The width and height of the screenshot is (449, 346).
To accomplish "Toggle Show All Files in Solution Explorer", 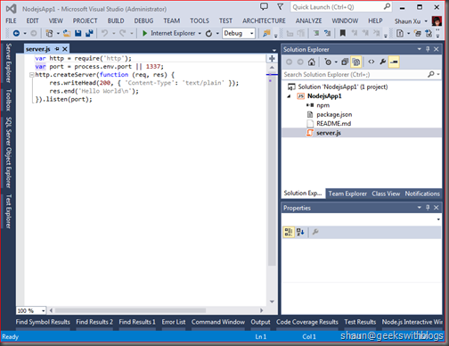I will 356,62.
